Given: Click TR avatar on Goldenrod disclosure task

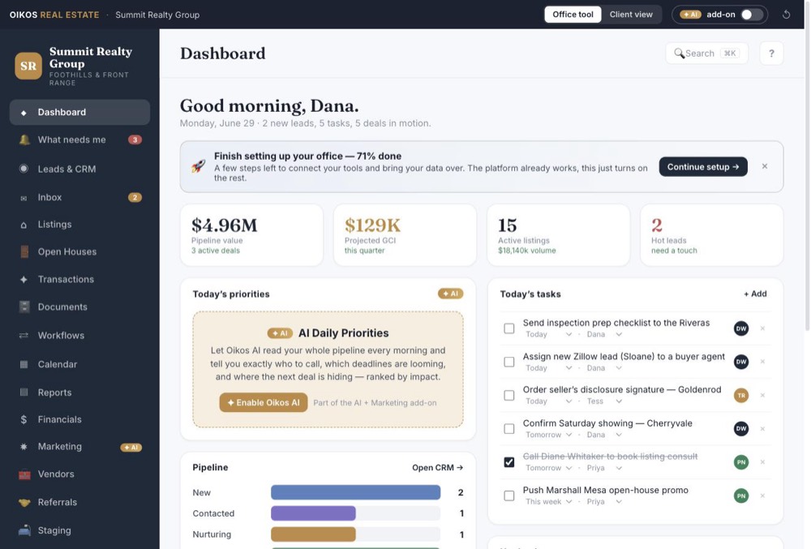Looking at the screenshot, I should pyautogui.click(x=741, y=396).
